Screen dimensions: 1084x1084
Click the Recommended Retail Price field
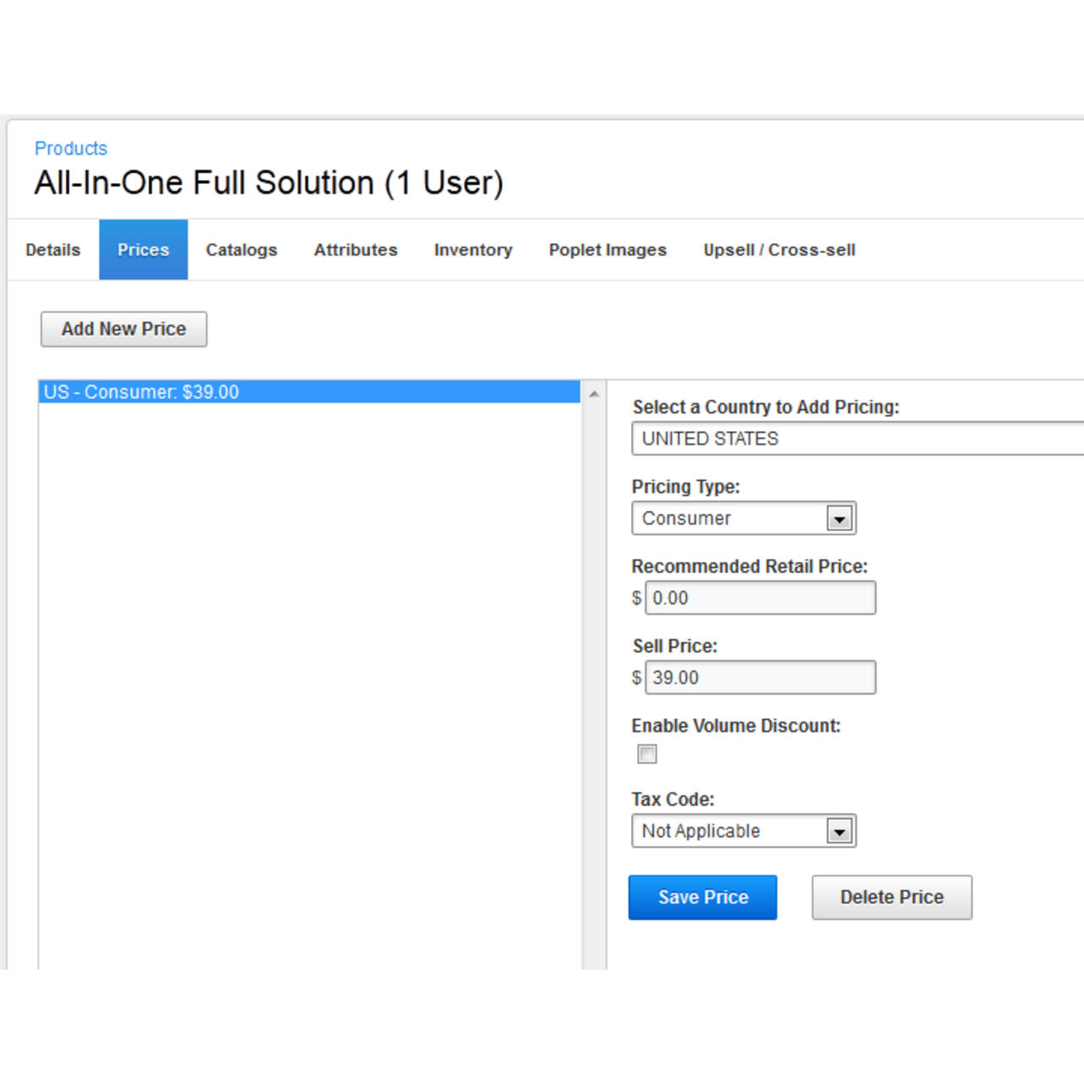pos(760,598)
